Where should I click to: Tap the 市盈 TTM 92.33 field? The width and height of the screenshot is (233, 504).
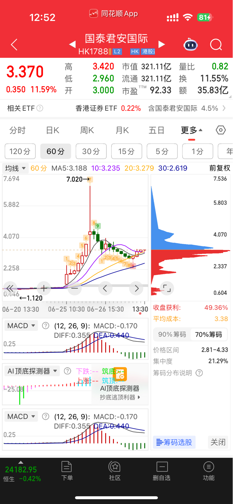147,90
